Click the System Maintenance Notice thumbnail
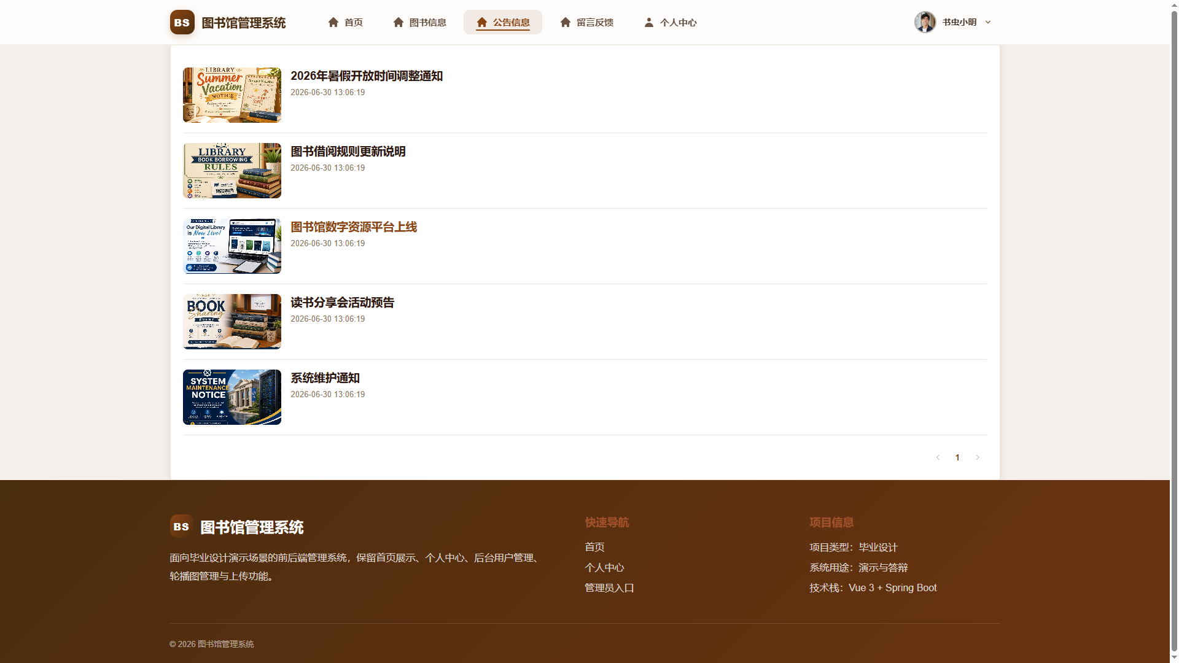Screen dimensions: 1179x663 pyautogui.click(x=232, y=397)
